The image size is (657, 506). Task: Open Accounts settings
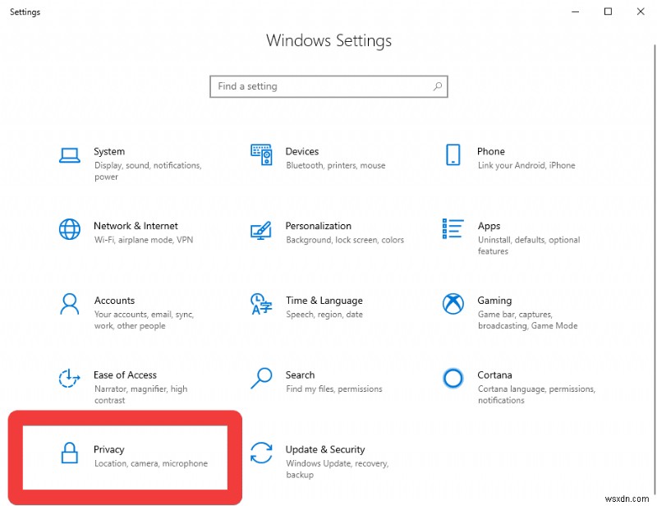(114, 301)
